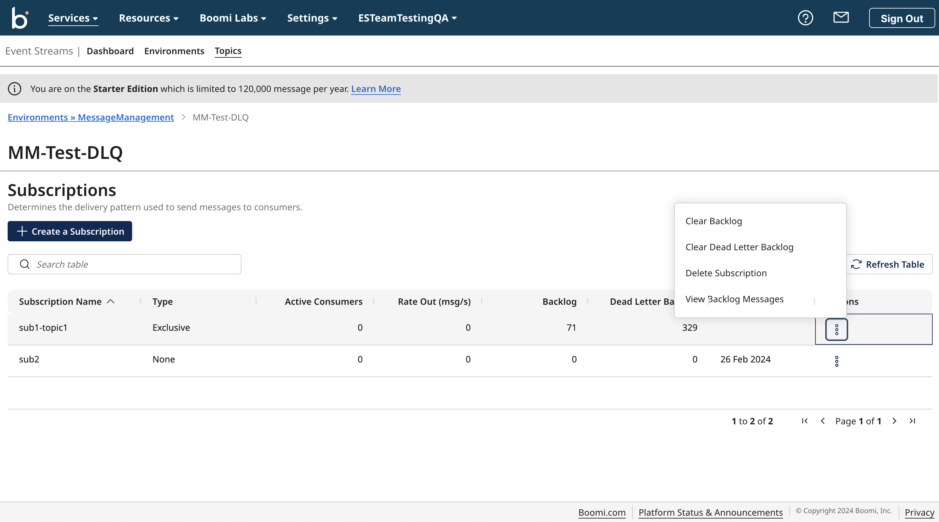Viewport: 939px width, 522px height.
Task: Jump to the last page arrow
Action: pos(912,421)
